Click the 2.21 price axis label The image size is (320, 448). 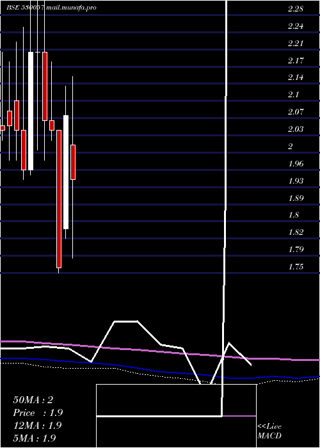coord(296,44)
